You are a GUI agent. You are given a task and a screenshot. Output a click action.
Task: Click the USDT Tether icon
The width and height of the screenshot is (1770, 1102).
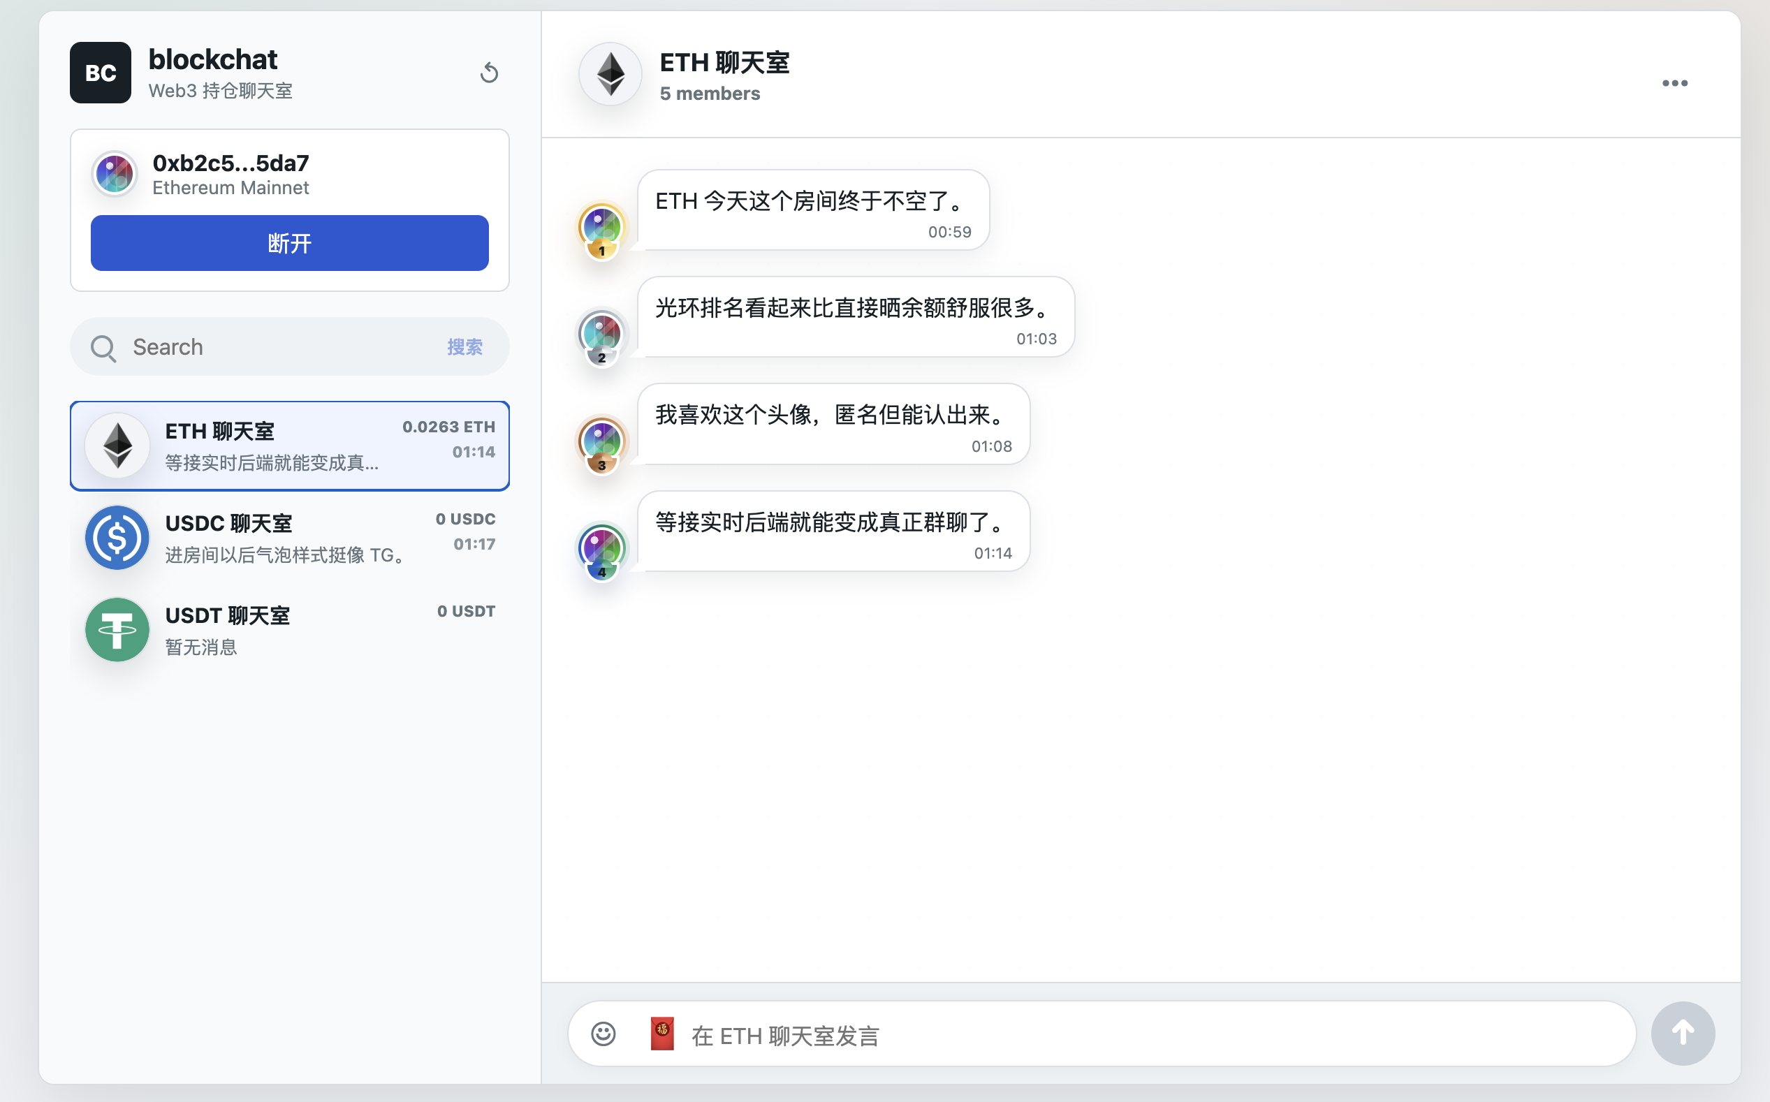(117, 630)
